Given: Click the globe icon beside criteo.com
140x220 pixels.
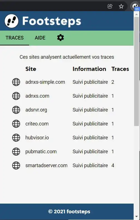Looking at the screenshot, I should (x=16, y=123).
